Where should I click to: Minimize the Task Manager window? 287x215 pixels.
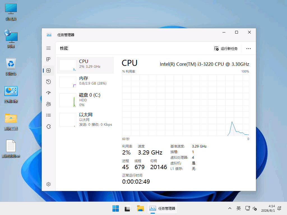point(224,32)
